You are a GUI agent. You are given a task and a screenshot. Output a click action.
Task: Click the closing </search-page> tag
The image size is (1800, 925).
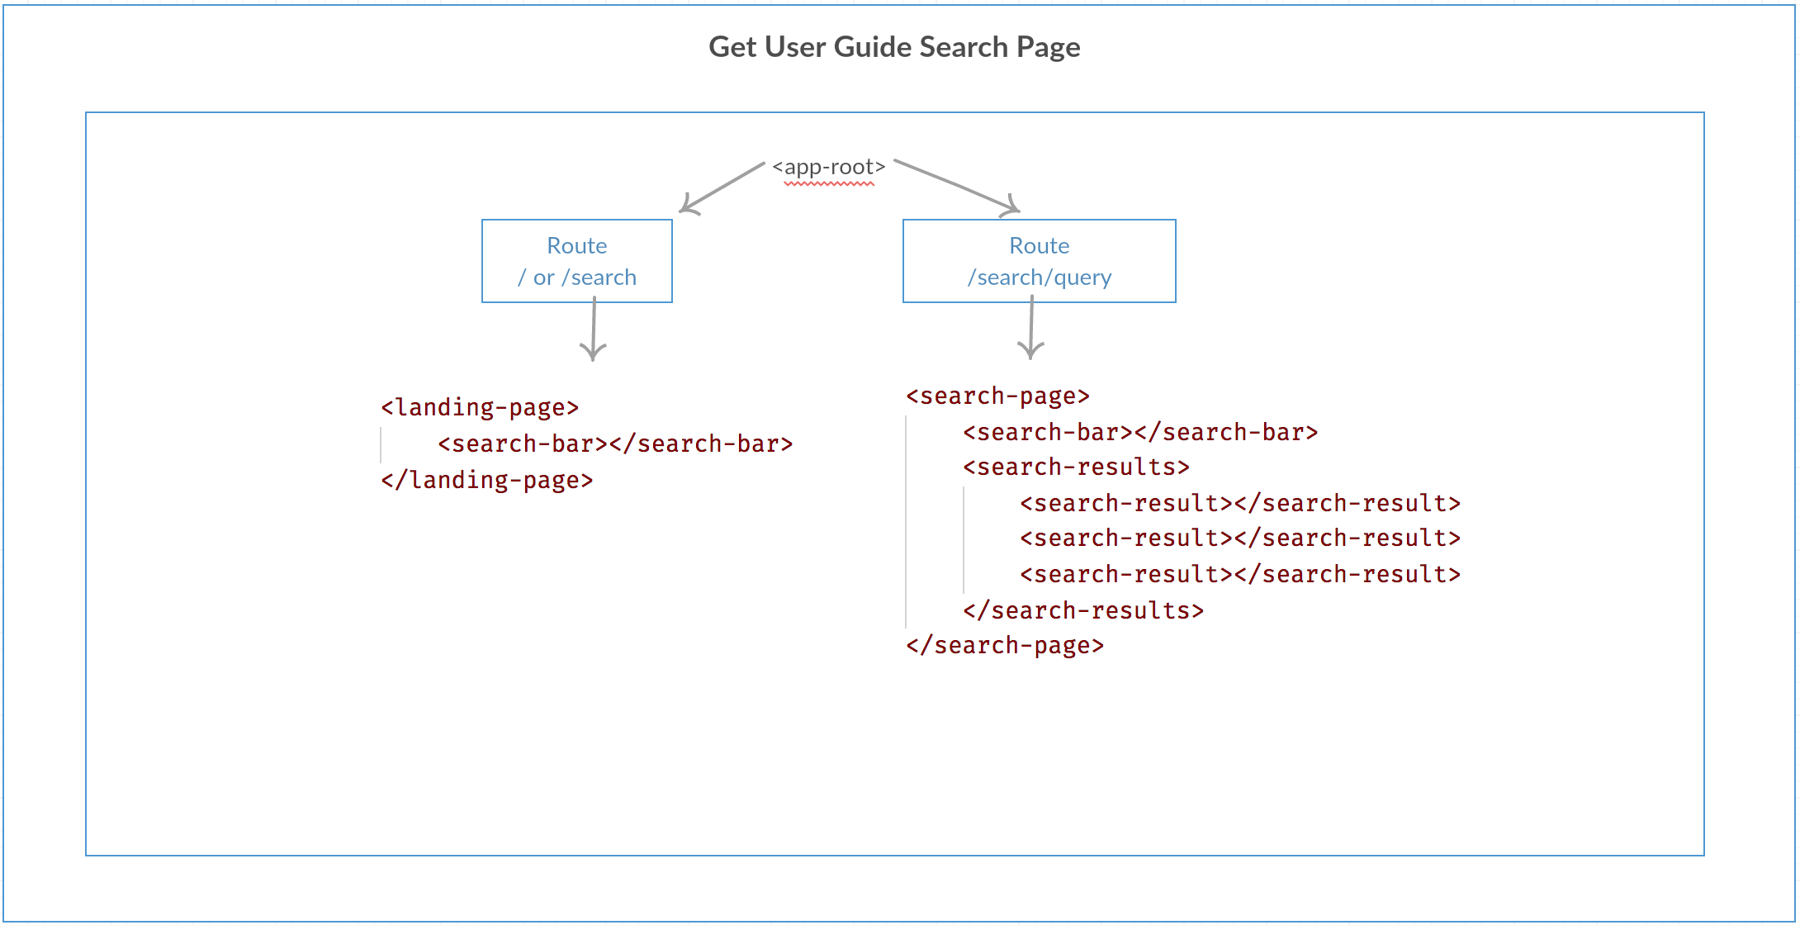click(x=1005, y=645)
